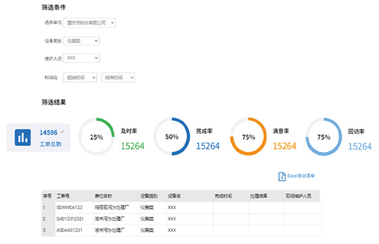Click the dark blue 50% 完成率 ring gauge
Image resolution: width=379 pixels, height=244 pixels.
pyautogui.click(x=172, y=137)
